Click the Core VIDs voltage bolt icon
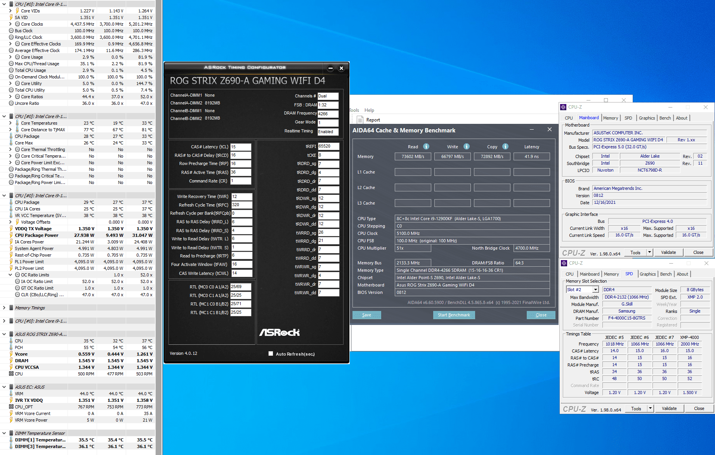This screenshot has height=455, width=715. [17, 11]
